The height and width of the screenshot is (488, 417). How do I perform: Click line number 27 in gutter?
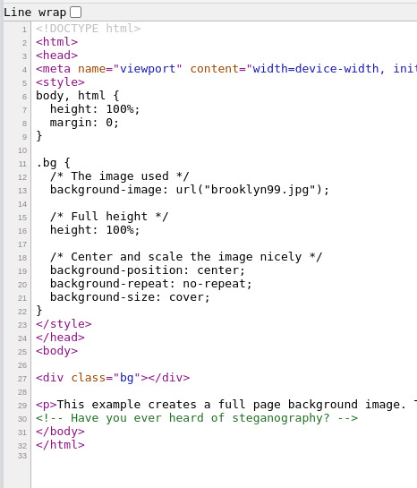[x=22, y=379]
